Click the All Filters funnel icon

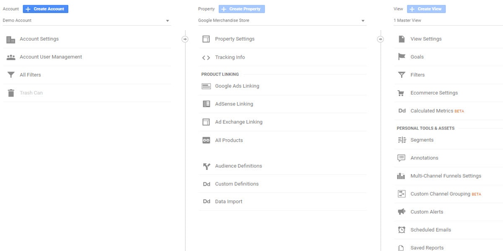[10, 75]
